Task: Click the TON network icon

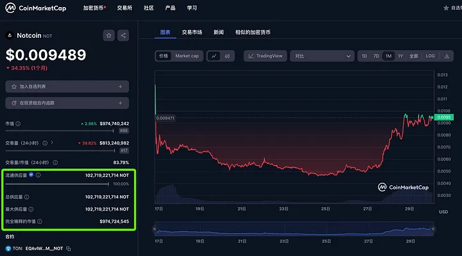Action: click(x=8, y=249)
